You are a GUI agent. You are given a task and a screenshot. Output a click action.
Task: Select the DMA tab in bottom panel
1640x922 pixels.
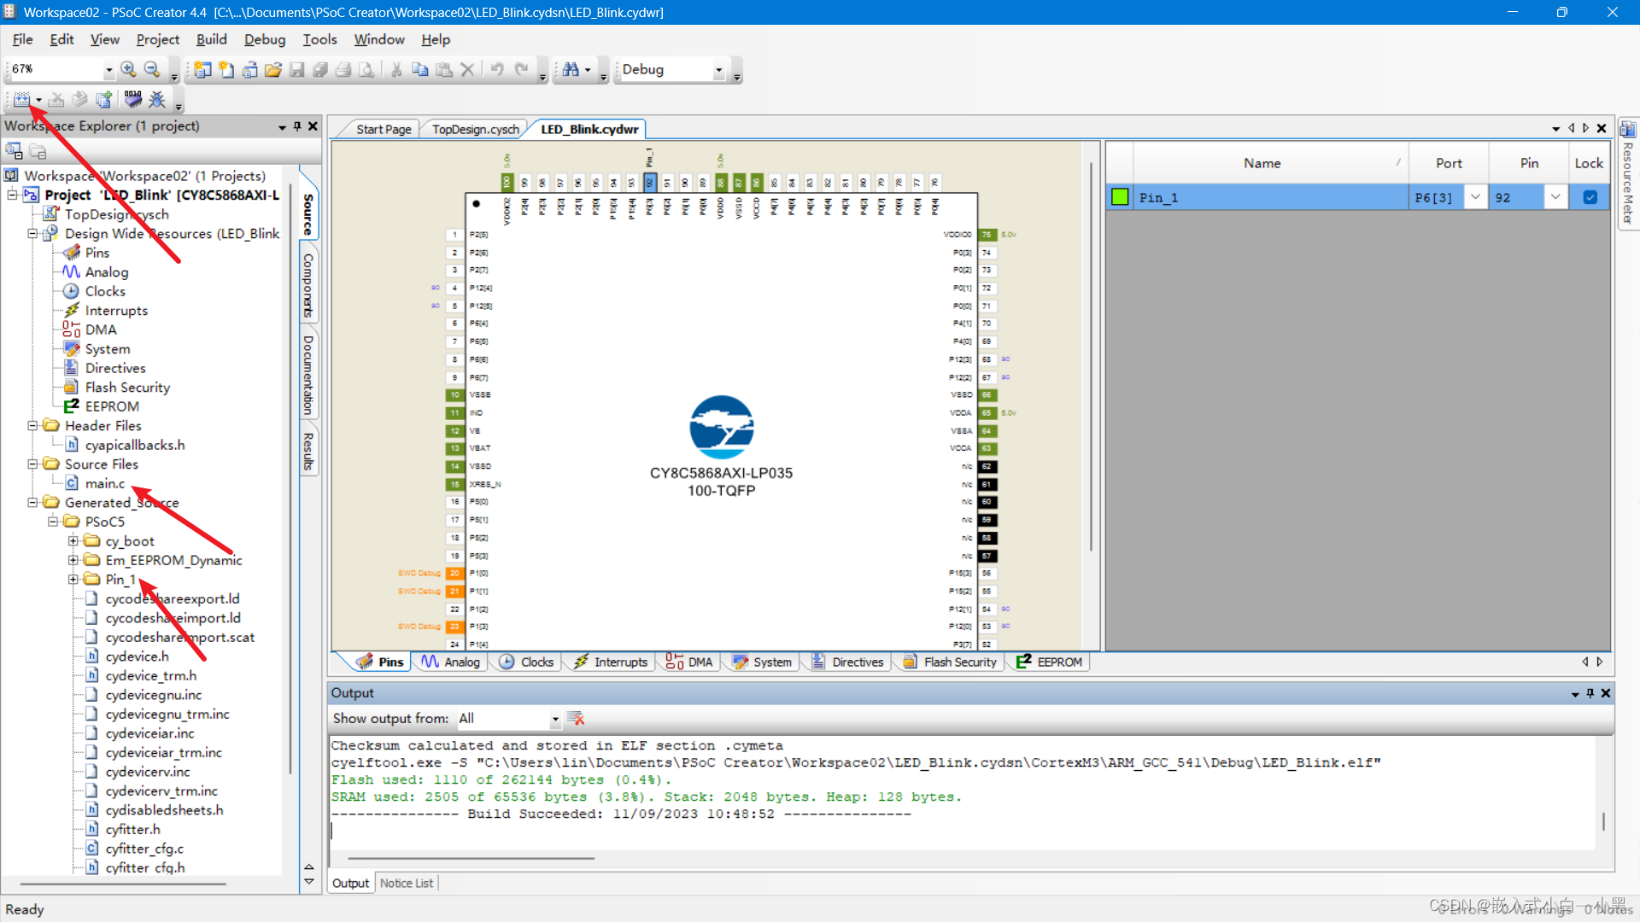tap(700, 661)
